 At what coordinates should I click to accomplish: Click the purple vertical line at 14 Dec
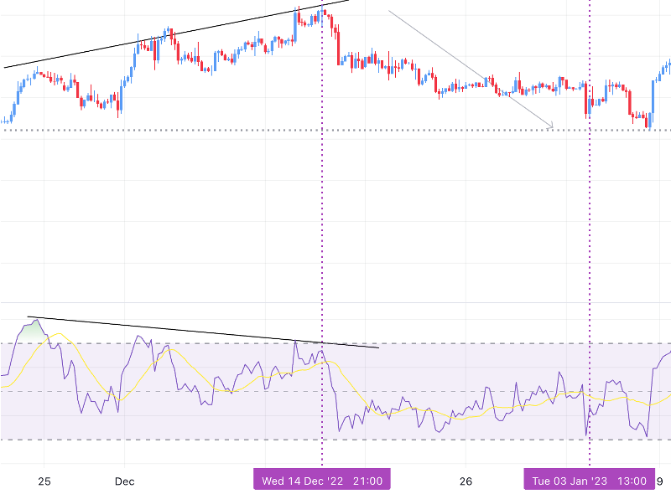(x=322, y=209)
